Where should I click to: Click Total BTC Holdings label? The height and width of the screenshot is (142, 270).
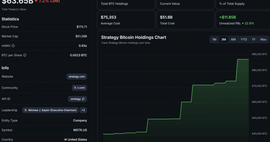tap(114, 4)
